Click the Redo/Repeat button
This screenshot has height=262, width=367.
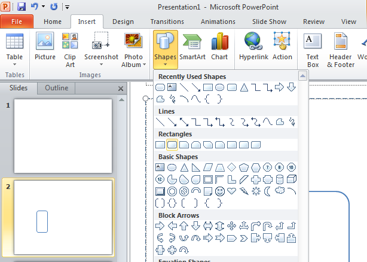click(x=54, y=7)
